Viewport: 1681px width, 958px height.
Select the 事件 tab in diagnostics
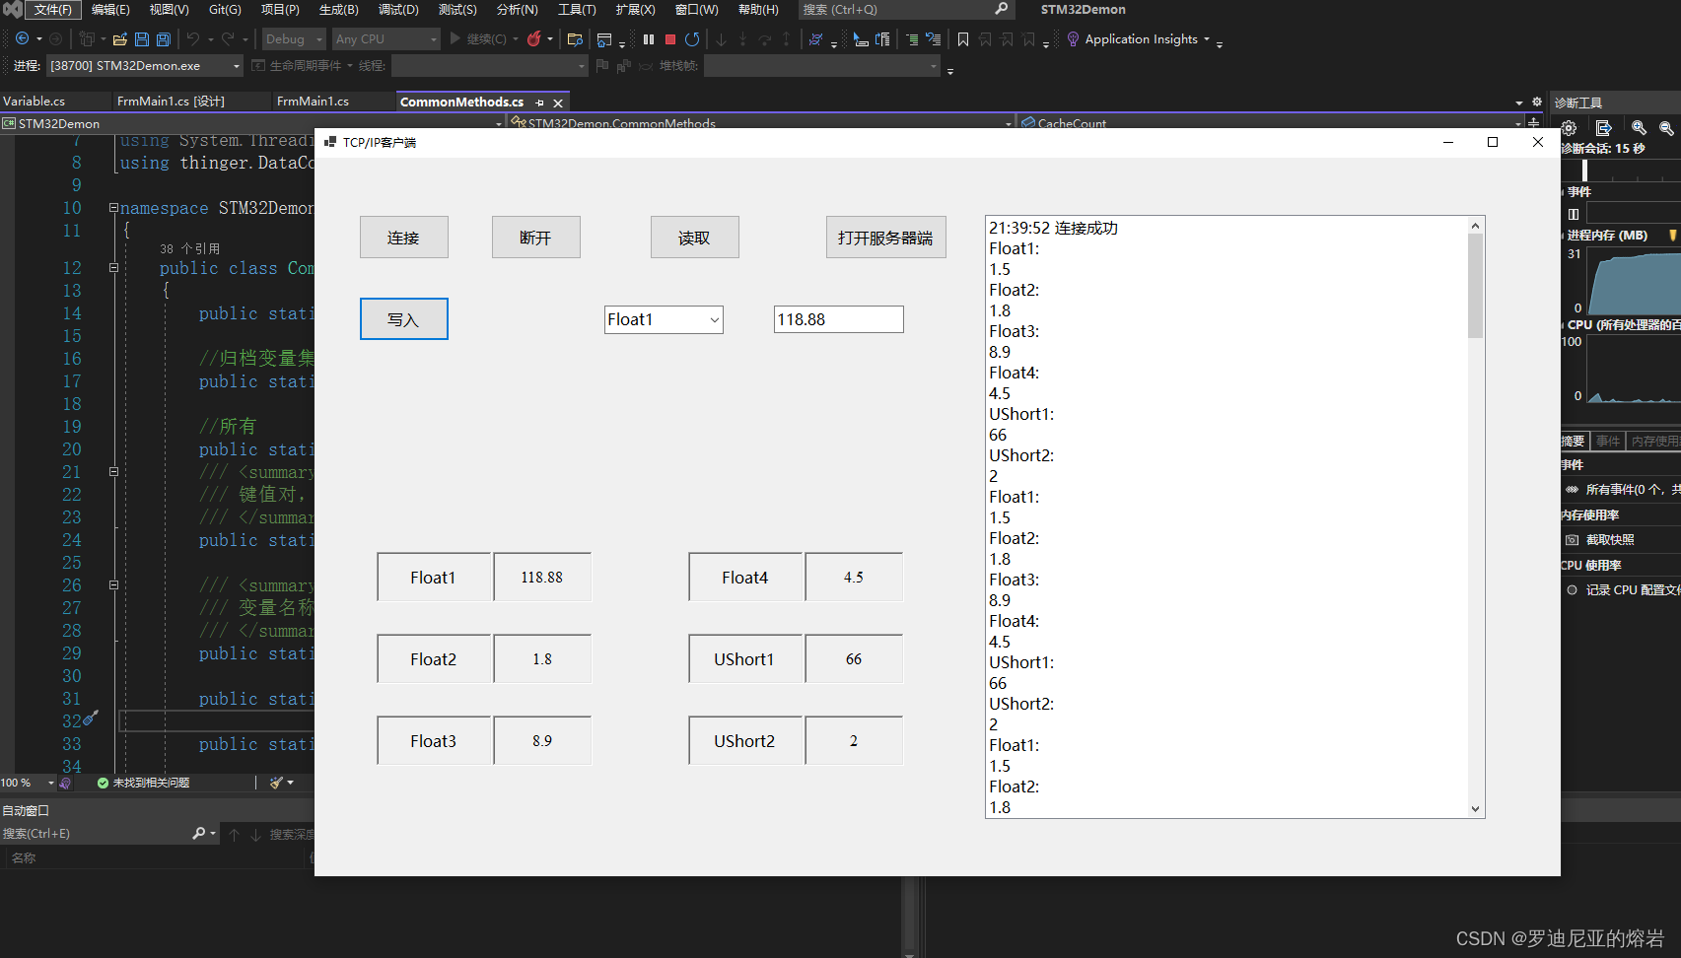(x=1608, y=442)
